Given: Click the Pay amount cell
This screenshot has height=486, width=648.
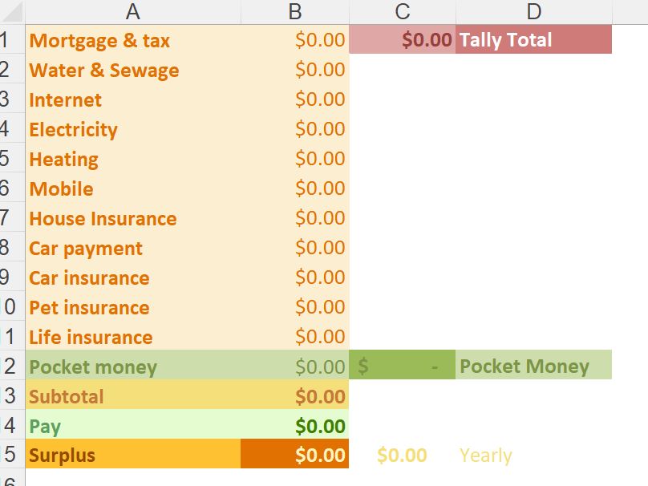Looking at the screenshot, I should pos(294,426).
